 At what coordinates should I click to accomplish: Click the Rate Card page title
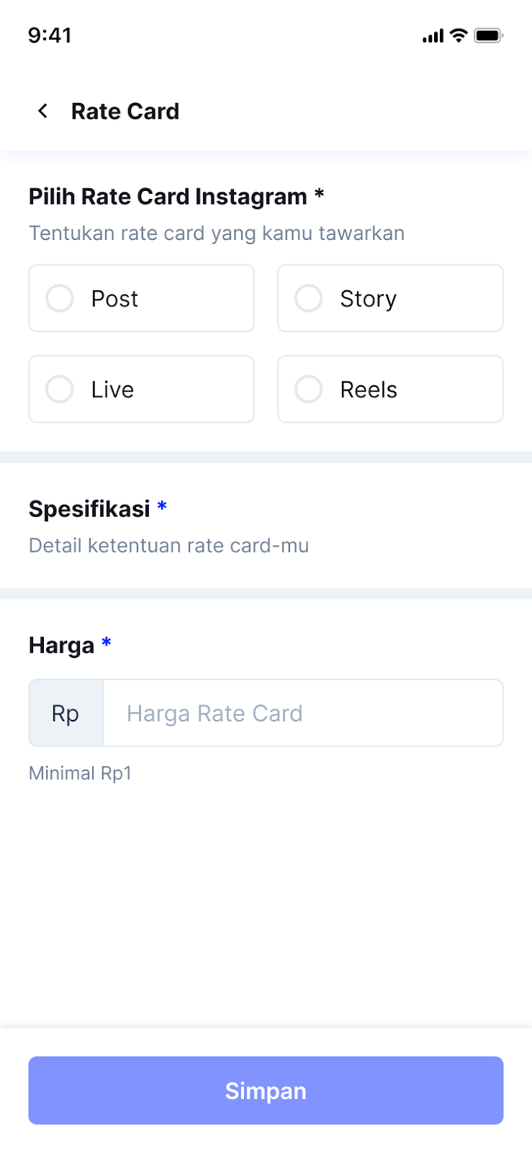pyautogui.click(x=125, y=112)
